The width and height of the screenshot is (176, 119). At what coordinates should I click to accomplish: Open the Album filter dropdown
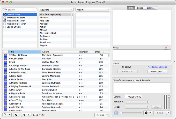click(x=93, y=10)
